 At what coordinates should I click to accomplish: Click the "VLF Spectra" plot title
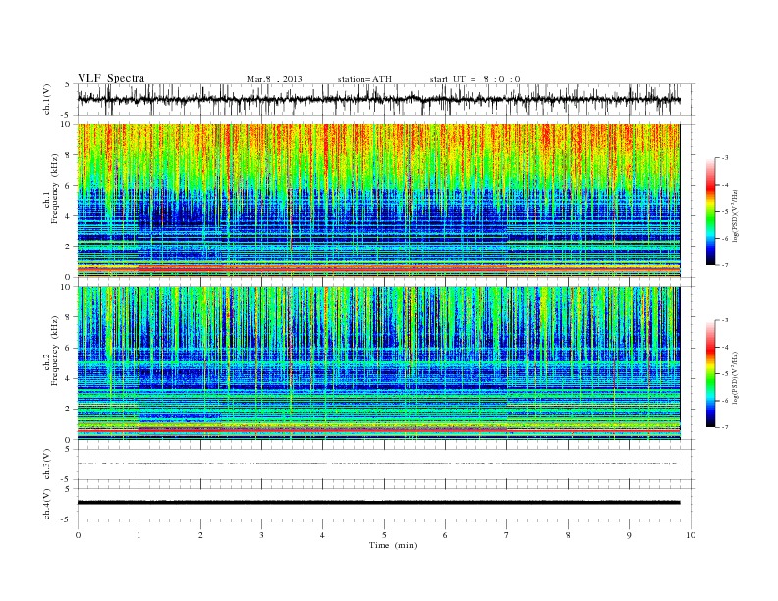tap(111, 78)
